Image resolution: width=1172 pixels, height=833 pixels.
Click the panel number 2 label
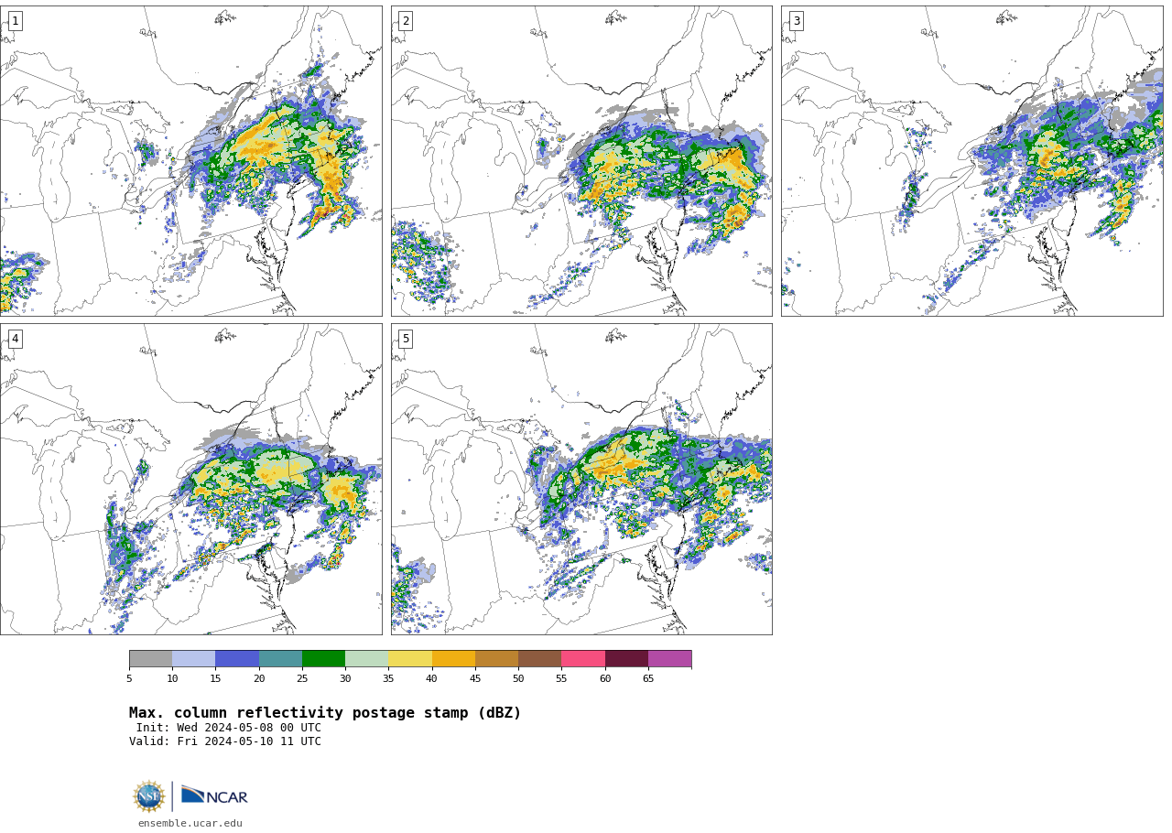click(406, 21)
